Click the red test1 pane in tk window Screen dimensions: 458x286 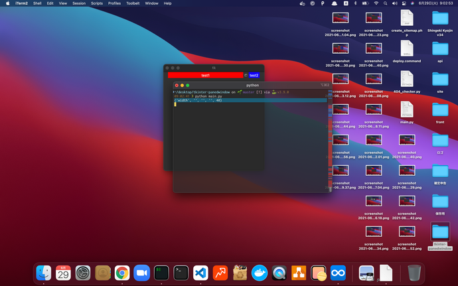point(205,76)
